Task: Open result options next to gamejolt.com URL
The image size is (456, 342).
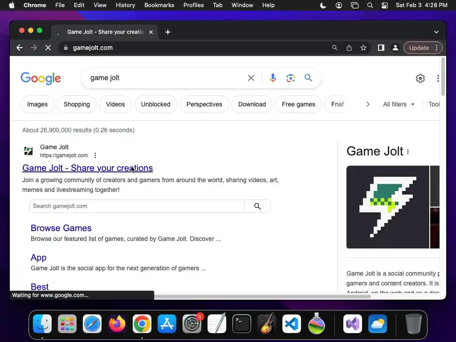Action: click(95, 155)
